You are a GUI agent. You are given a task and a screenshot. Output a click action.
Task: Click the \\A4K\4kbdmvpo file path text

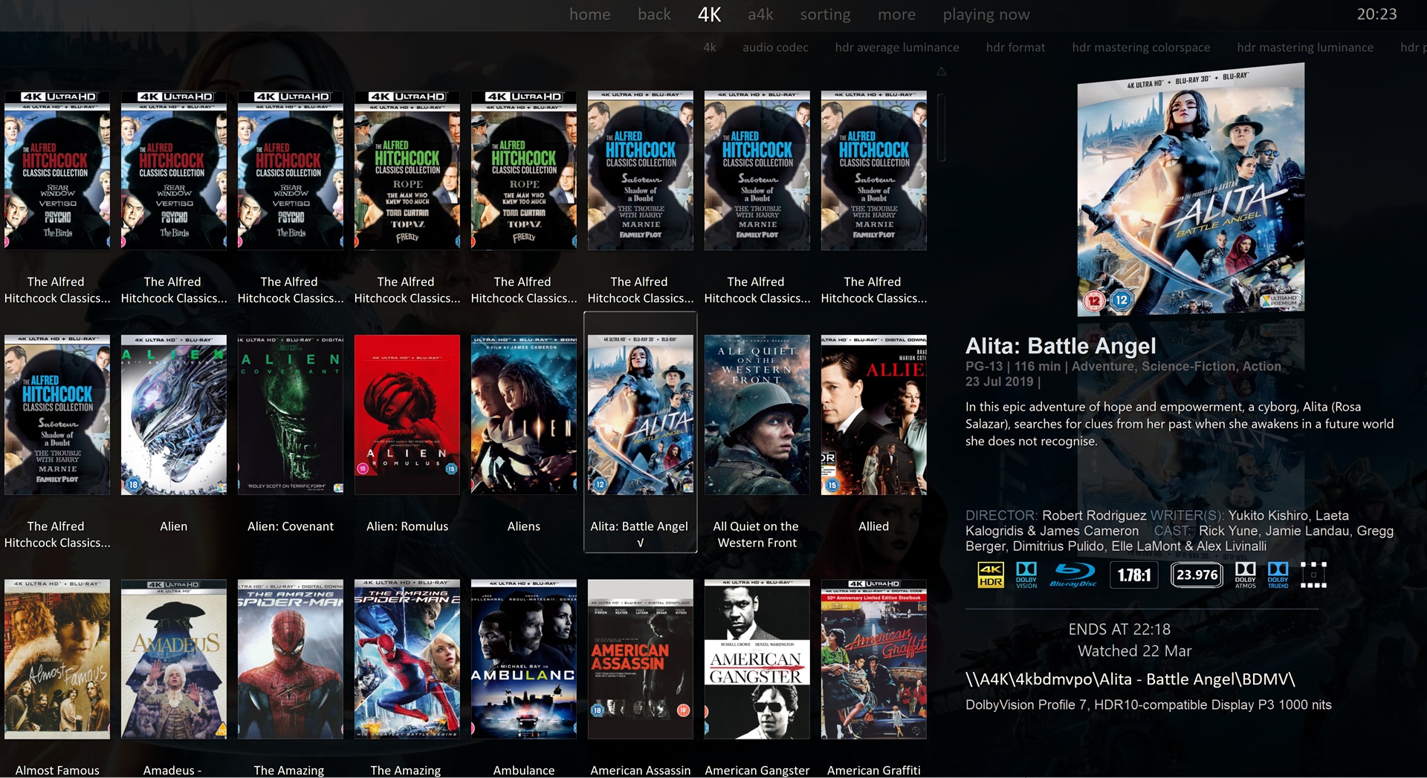pos(1130,679)
